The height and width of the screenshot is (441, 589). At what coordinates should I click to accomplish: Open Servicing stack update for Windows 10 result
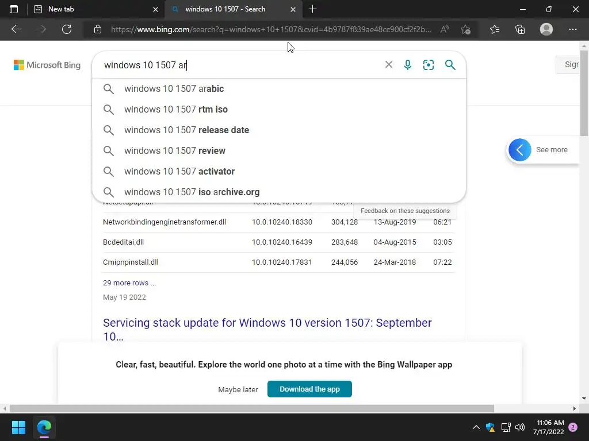267,329
